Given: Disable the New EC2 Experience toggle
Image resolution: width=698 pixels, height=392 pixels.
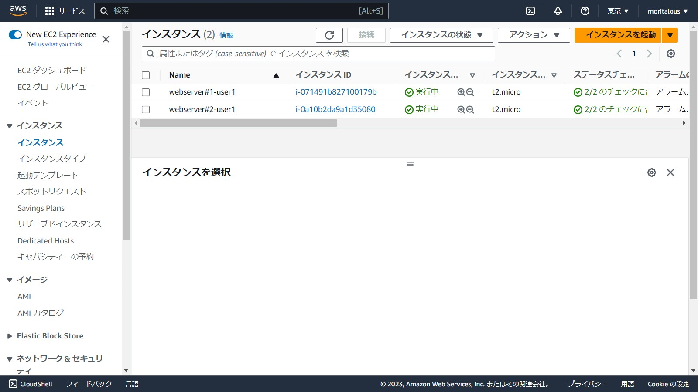Looking at the screenshot, I should [16, 34].
